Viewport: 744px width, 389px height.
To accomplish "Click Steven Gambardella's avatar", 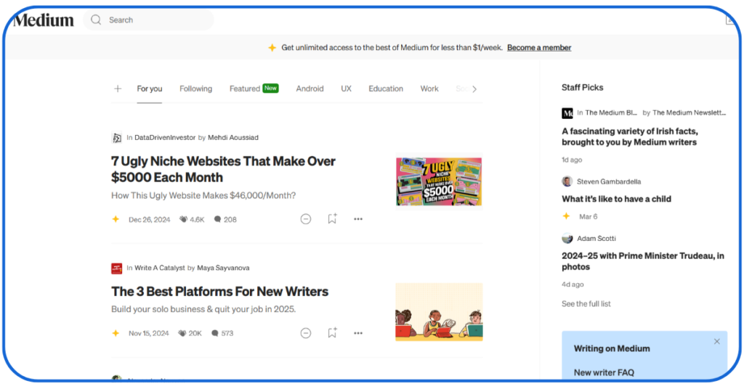I will [567, 181].
